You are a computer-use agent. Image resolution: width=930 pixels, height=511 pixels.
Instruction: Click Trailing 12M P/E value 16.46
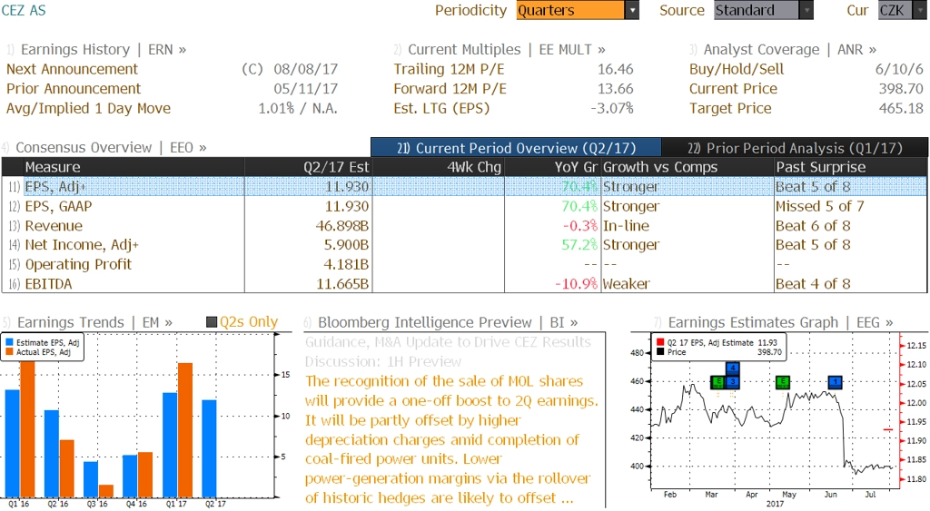point(615,69)
